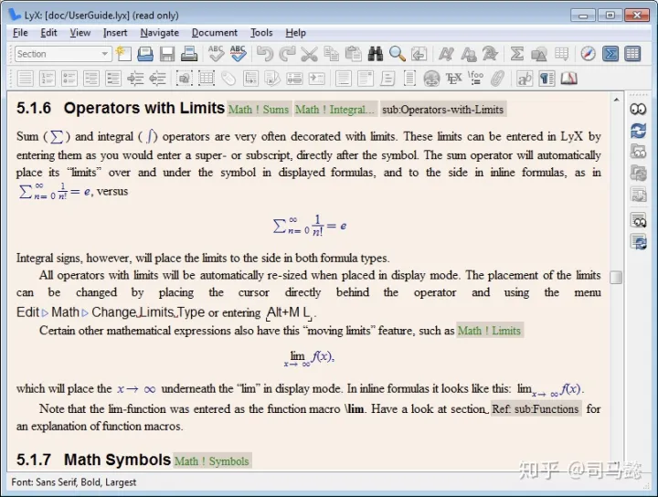Insert TeX code icon
This screenshot has height=497, width=658.
click(453, 78)
